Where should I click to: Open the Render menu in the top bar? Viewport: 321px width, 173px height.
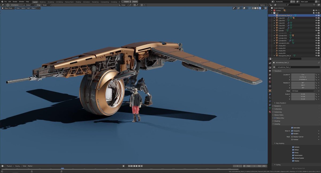(x=15, y=2)
